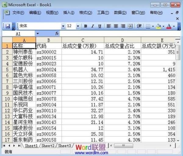Click vertical scrollbar up arrow
The width and height of the screenshot is (183, 156).
coord(178,42)
